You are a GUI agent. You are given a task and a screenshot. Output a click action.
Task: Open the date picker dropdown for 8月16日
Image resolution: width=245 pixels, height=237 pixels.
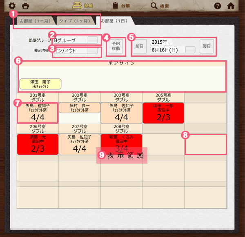pyautogui.click(x=190, y=50)
